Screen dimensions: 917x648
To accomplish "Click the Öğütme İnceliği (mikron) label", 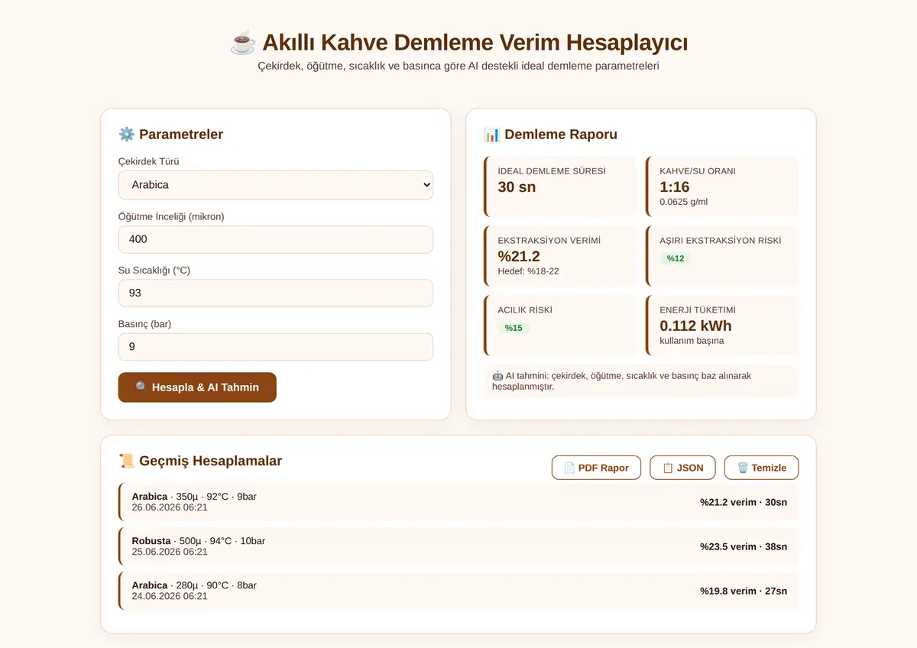I will (x=171, y=216).
